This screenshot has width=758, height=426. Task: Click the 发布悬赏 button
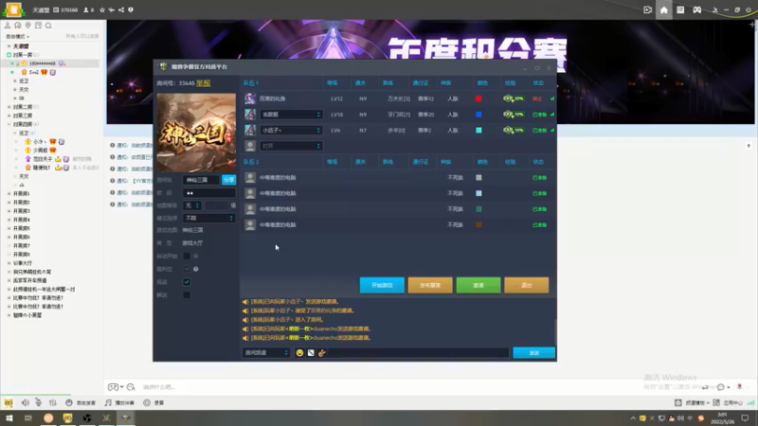click(430, 286)
